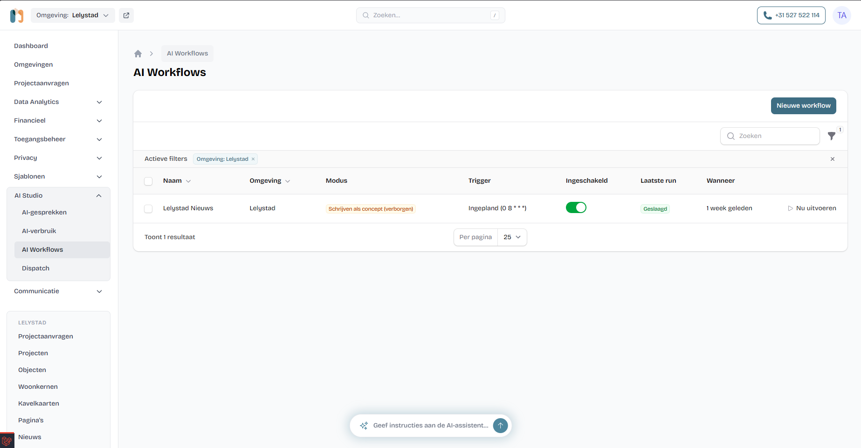Select the Lelystad Nieuws row checkbox
The width and height of the screenshot is (861, 448).
click(x=148, y=209)
